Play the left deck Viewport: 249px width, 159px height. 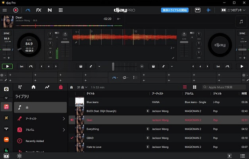click(7, 66)
